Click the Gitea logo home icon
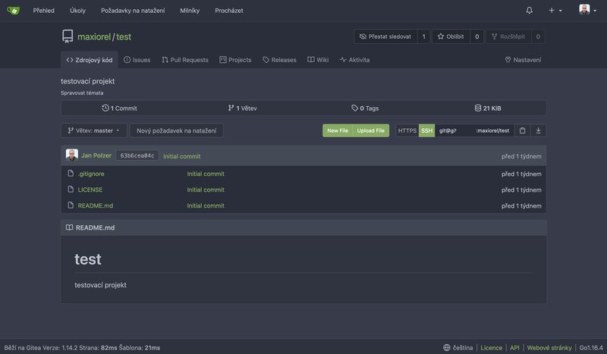This screenshot has height=354, width=607. [13, 11]
